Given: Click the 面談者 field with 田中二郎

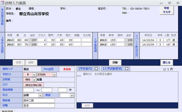Looking at the screenshot, I should tap(39, 101).
